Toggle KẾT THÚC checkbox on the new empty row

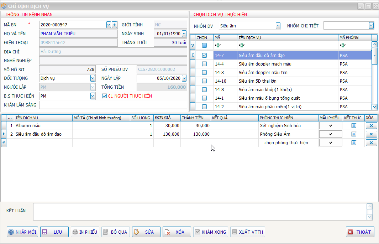(x=354, y=143)
